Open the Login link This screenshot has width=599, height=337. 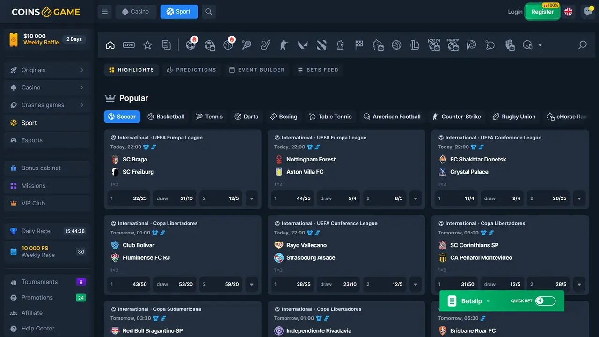tap(515, 12)
